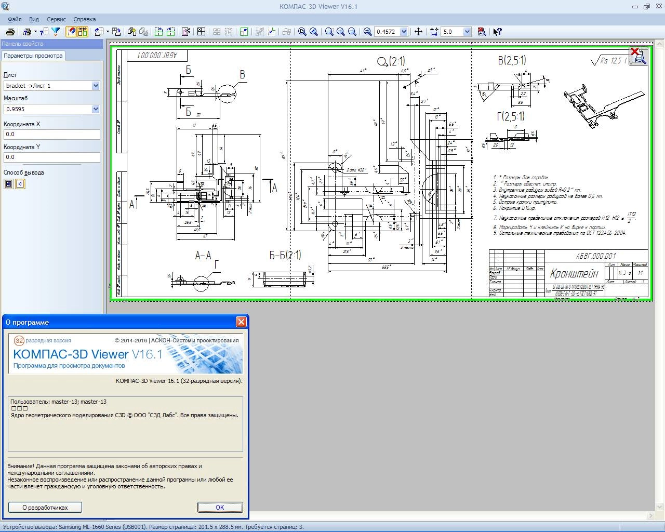Image resolution: width=665 pixels, height=532 pixels.
Task: Open the Вид menu
Action: pos(34,19)
